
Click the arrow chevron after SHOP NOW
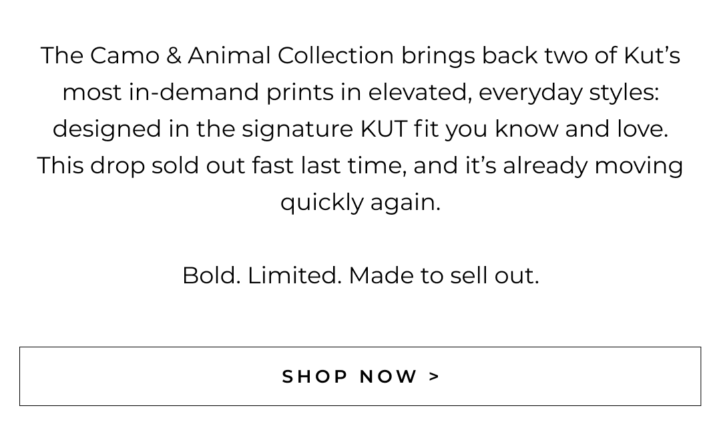point(435,377)
